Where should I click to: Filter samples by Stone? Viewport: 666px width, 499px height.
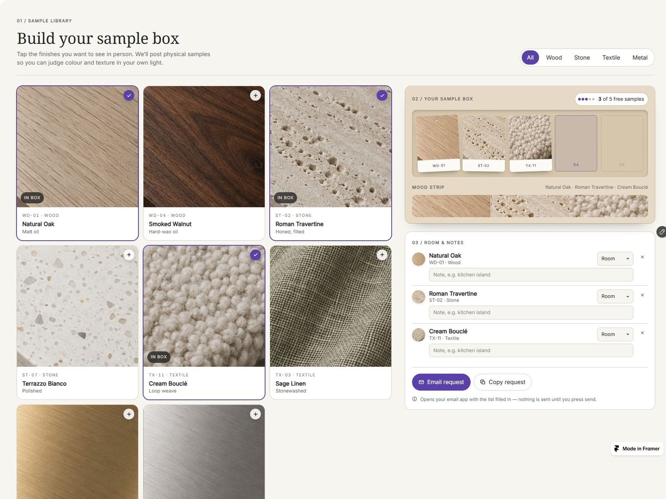[582, 57]
